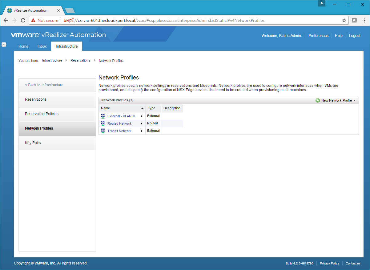Click the browser extension icon beside the star
This screenshot has height=270, width=370.
[354, 20]
